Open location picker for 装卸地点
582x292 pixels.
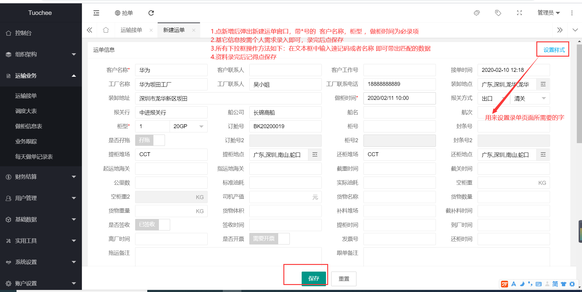tap(543, 84)
